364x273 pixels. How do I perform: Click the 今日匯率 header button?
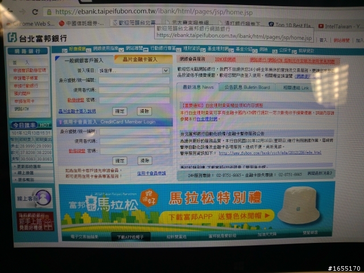click(x=24, y=125)
